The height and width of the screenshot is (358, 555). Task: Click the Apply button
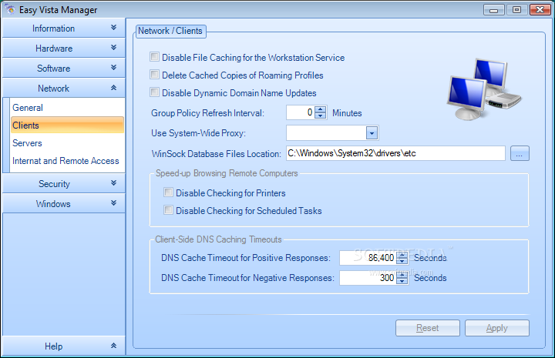pyautogui.click(x=497, y=328)
